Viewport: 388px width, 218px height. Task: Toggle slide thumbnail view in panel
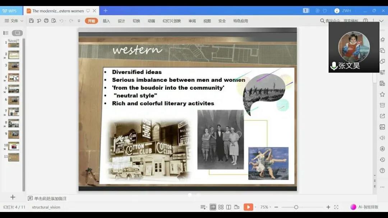[17, 33]
